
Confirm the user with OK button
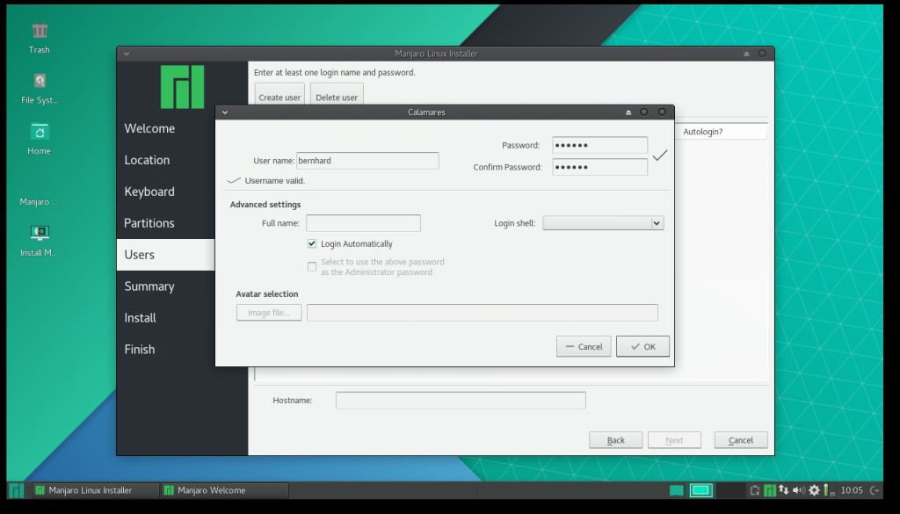[x=642, y=346]
